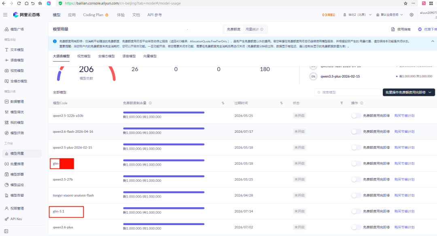437x236 pixels.
Task: Open 文本模型 in the sidebar
Action: 15,50
